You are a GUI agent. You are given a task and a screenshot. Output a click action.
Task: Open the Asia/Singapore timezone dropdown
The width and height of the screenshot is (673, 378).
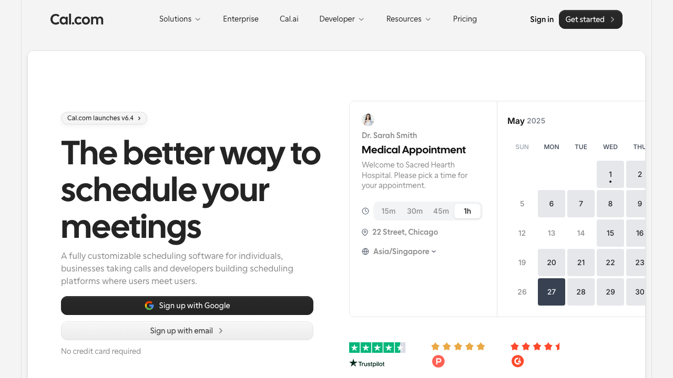[x=404, y=251]
